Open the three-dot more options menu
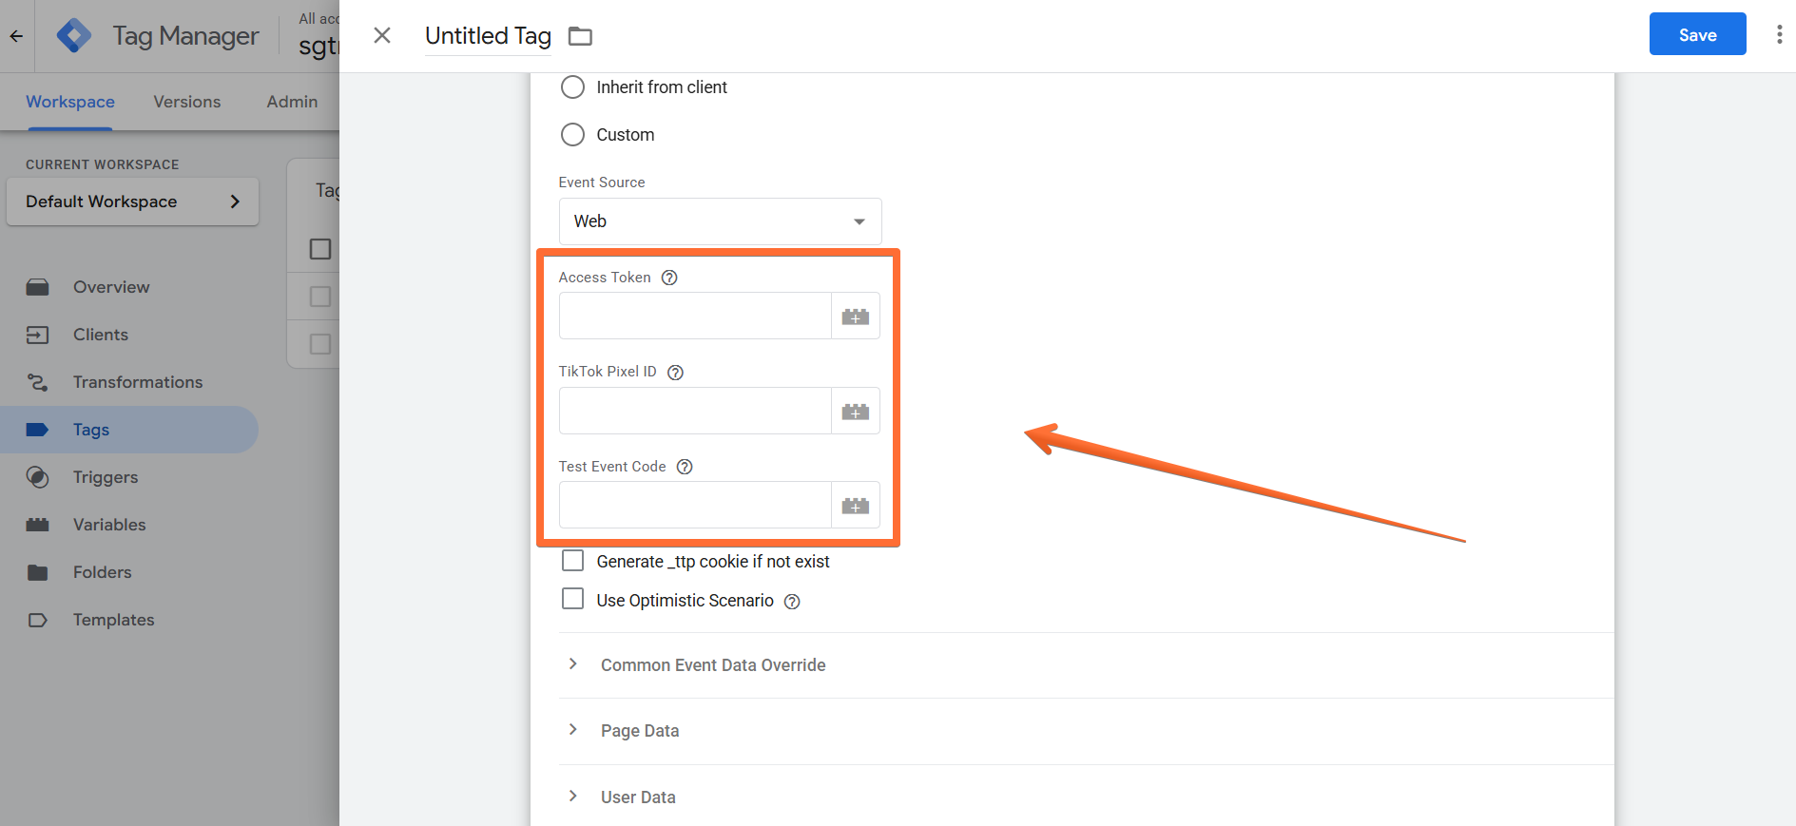This screenshot has height=826, width=1796. pyautogui.click(x=1779, y=34)
